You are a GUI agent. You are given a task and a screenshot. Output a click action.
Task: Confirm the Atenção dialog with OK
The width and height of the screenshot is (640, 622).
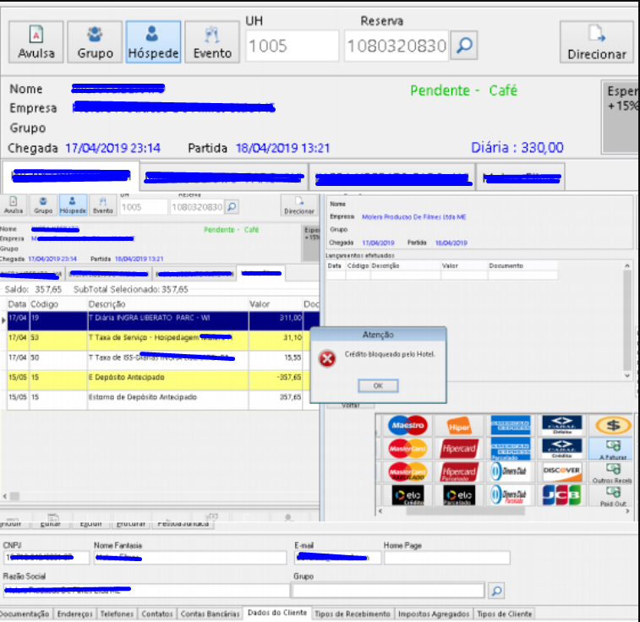pyautogui.click(x=378, y=386)
